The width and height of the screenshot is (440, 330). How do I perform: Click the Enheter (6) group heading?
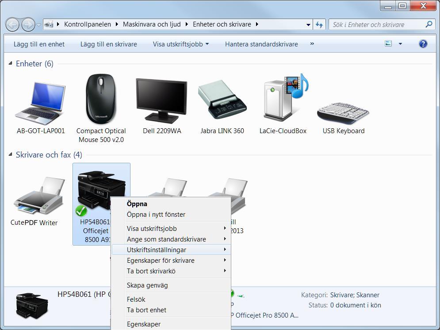(34, 64)
